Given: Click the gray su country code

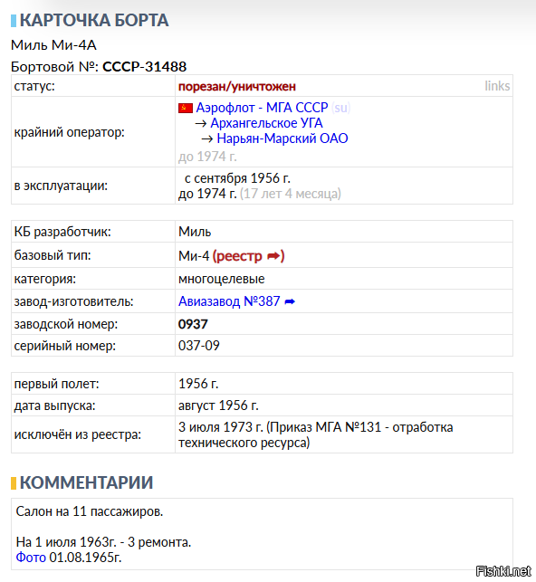Looking at the screenshot, I should tap(340, 108).
